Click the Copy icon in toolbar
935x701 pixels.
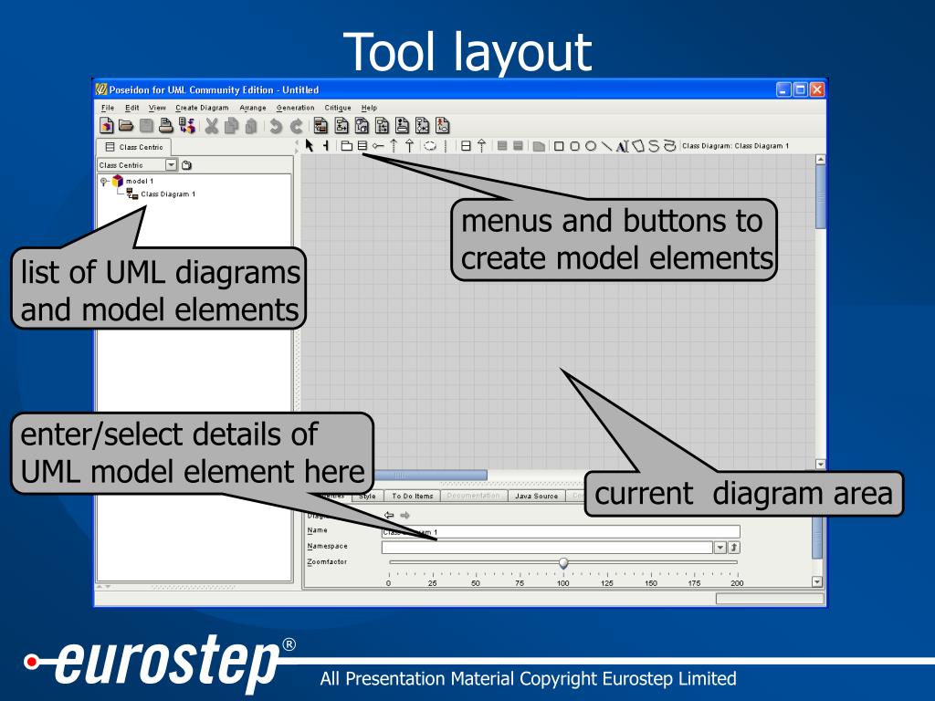pyautogui.click(x=231, y=126)
